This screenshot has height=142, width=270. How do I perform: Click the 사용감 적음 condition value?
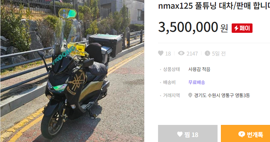(199, 69)
